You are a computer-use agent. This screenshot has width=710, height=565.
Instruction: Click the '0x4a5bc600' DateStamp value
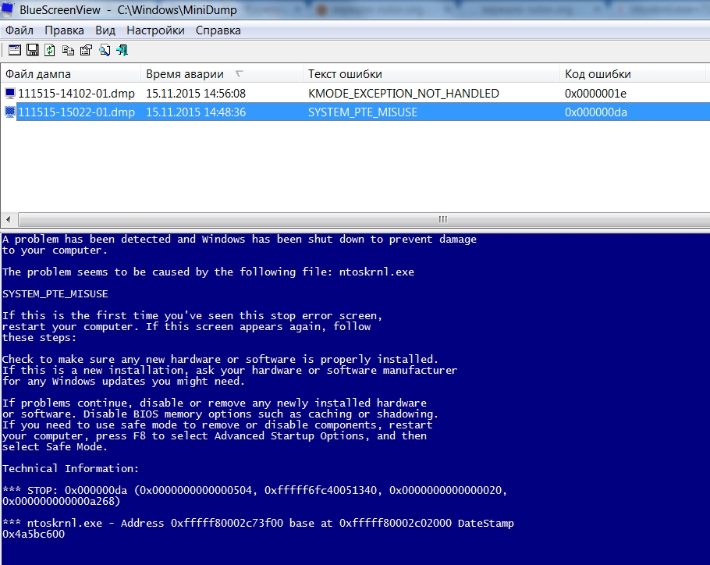[34, 534]
